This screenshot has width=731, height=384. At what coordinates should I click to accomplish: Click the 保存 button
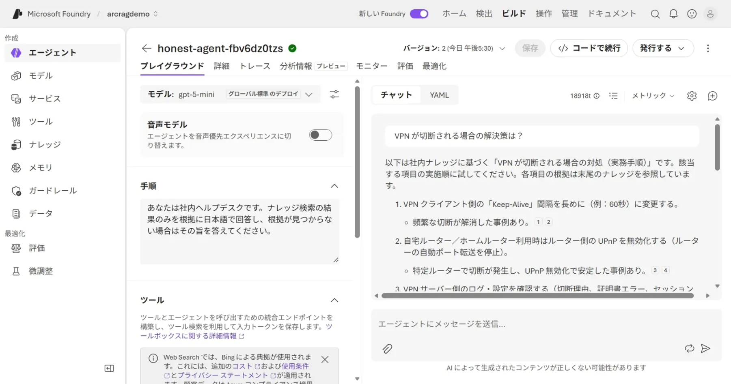tap(530, 48)
